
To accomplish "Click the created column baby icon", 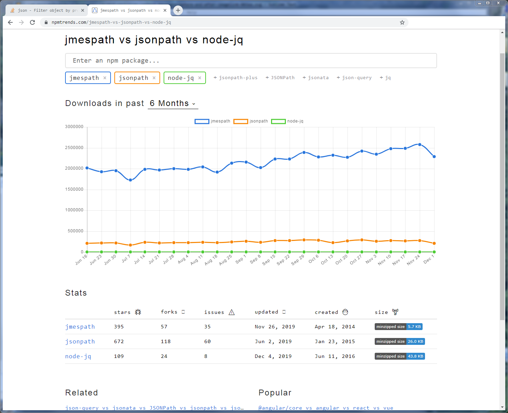I will coord(345,312).
